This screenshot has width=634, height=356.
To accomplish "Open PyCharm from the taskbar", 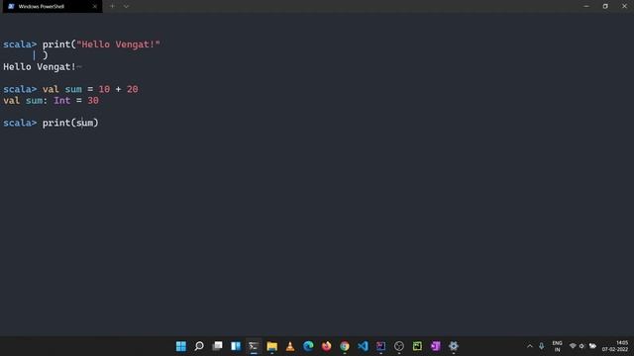I will coord(417,346).
